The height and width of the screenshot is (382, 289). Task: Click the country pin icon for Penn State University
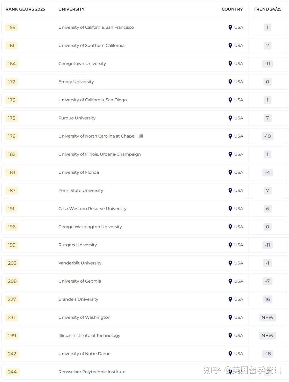tap(230, 191)
